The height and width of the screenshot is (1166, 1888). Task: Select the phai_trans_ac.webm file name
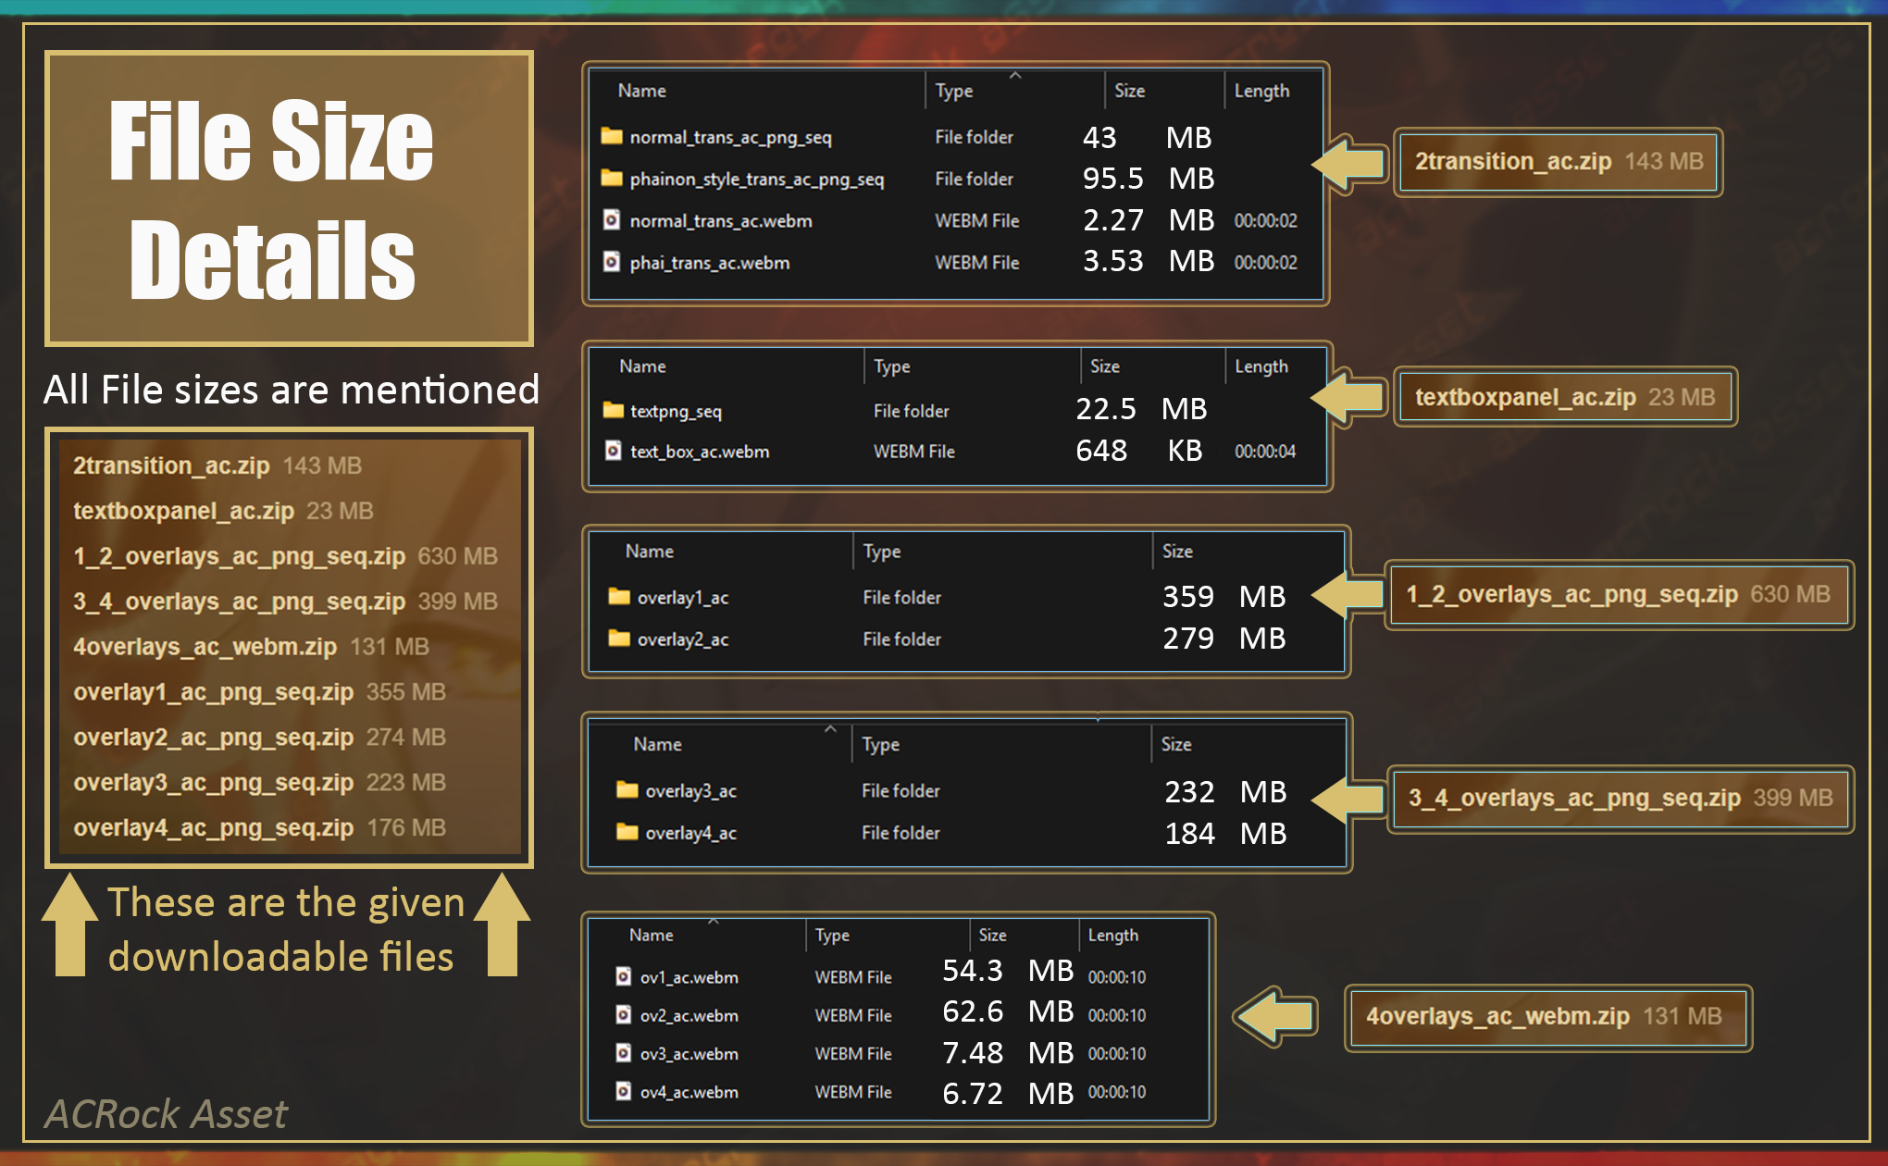pos(710,263)
